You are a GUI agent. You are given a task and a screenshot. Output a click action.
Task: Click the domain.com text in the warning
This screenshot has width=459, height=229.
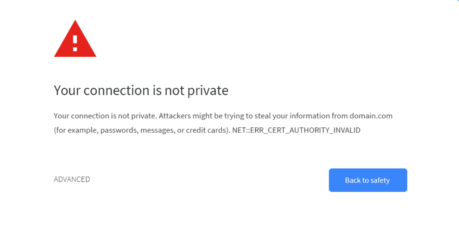(371, 116)
